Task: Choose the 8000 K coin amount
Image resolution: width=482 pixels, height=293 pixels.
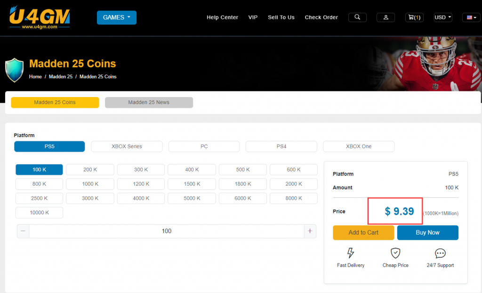Action: [x=294, y=198]
